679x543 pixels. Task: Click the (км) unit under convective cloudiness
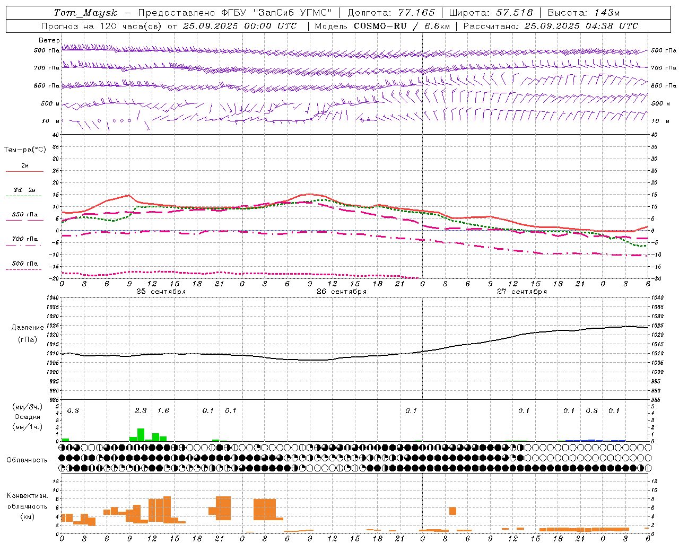(x=28, y=516)
